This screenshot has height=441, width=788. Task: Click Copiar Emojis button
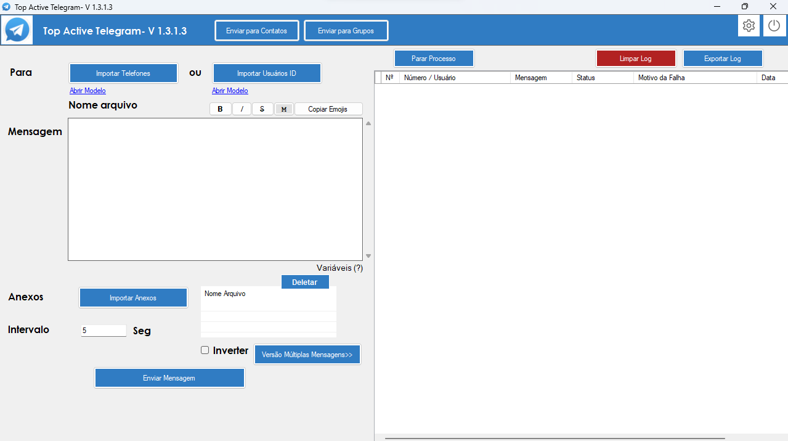(328, 109)
